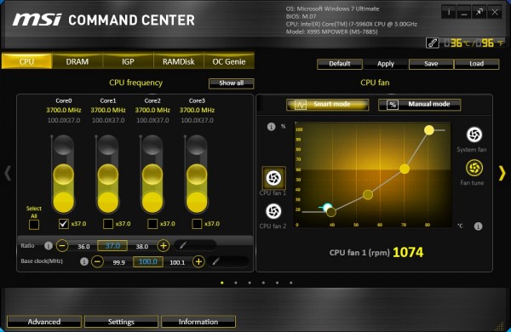Image resolution: width=511 pixels, height=332 pixels.
Task: Open the Advanced section
Action: [x=44, y=322]
